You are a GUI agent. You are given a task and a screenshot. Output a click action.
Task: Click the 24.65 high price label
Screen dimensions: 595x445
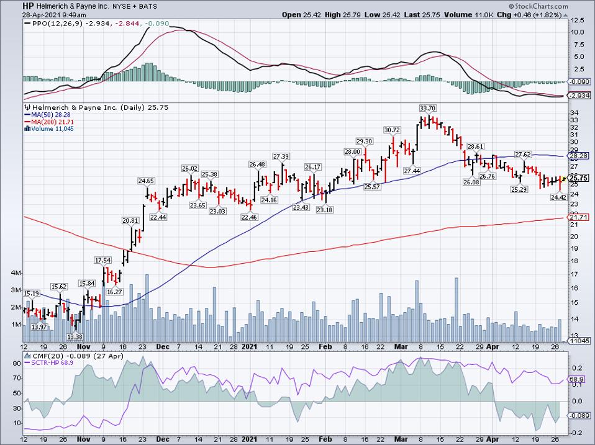pyautogui.click(x=146, y=181)
